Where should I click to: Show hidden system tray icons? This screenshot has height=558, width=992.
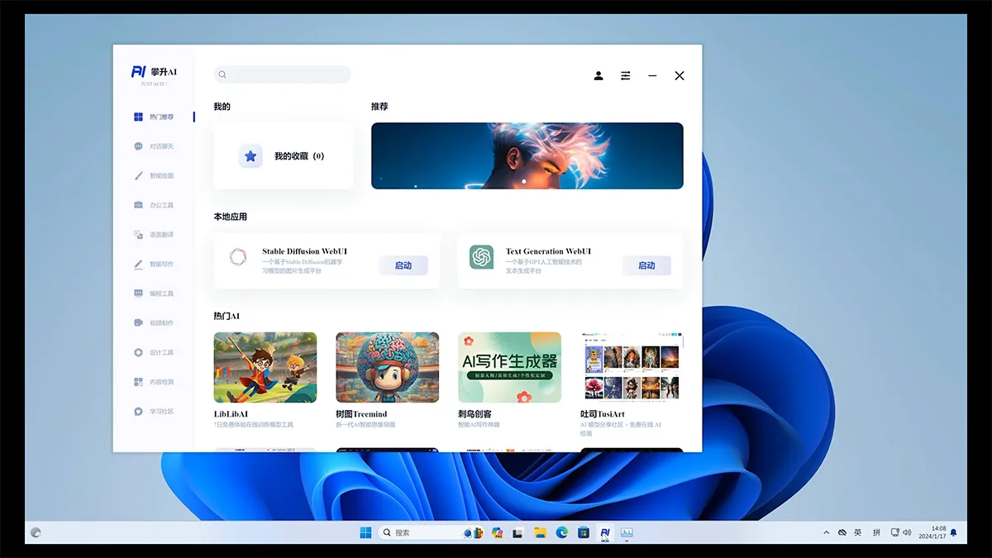[826, 532]
